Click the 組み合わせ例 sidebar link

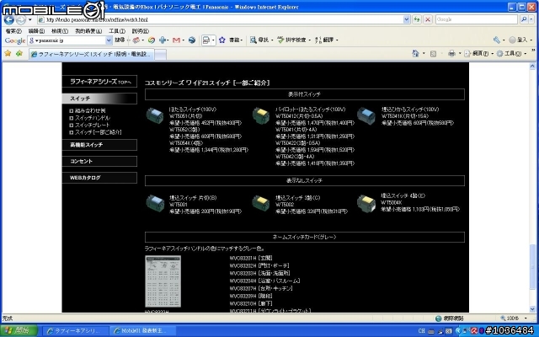click(90, 110)
